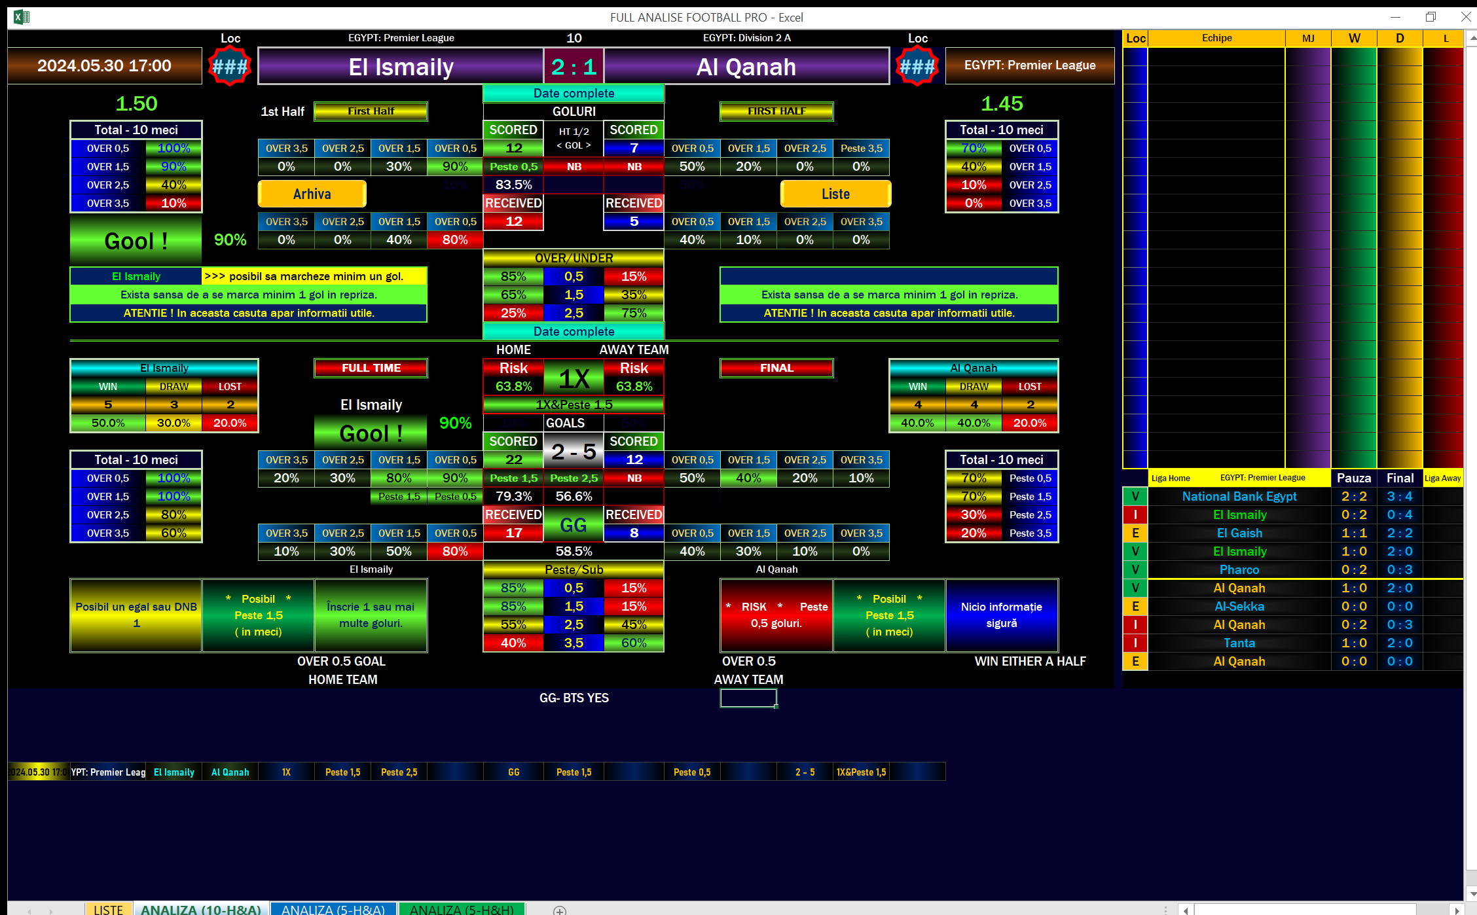Add a new sheet with plus icon
This screenshot has width=1477, height=915.
coord(559,910)
